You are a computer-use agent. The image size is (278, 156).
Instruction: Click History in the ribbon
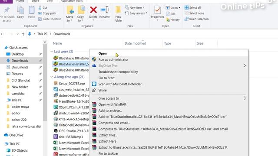pos(173,19)
